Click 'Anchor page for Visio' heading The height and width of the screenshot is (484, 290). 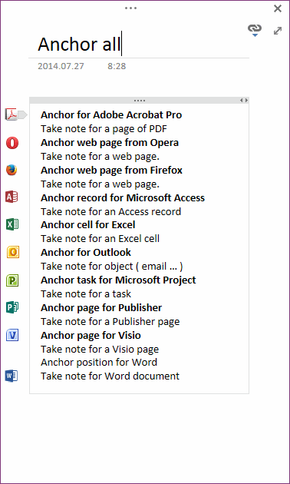pos(91,335)
